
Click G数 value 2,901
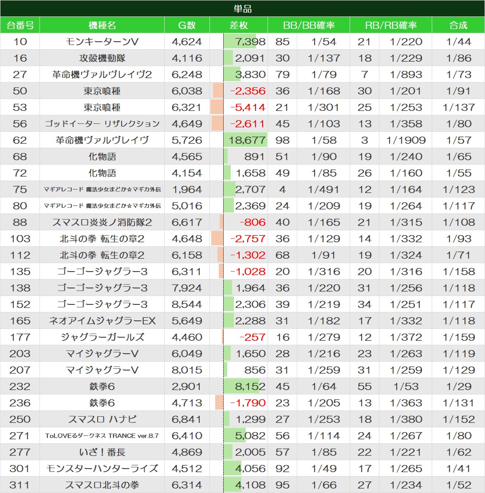click(187, 387)
